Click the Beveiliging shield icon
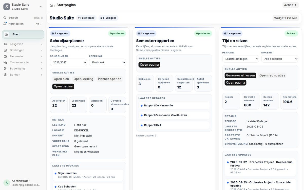This screenshot has width=304, height=190. point(5,68)
